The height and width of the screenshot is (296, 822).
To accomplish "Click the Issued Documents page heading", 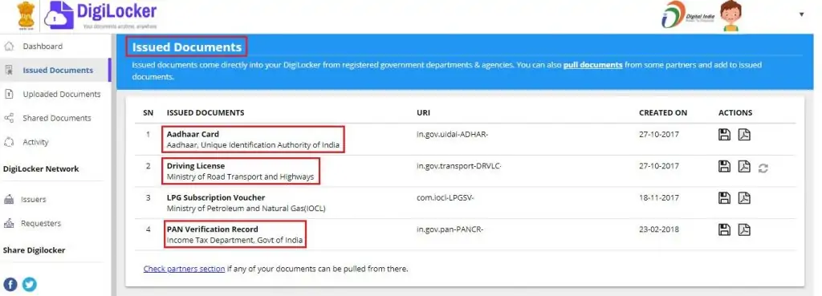I will coord(186,47).
